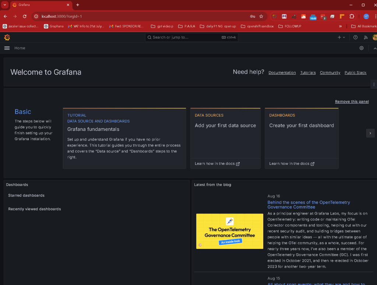The width and height of the screenshot is (377, 285).
Task: Click the Starred dashboards heading
Action: tap(26, 195)
